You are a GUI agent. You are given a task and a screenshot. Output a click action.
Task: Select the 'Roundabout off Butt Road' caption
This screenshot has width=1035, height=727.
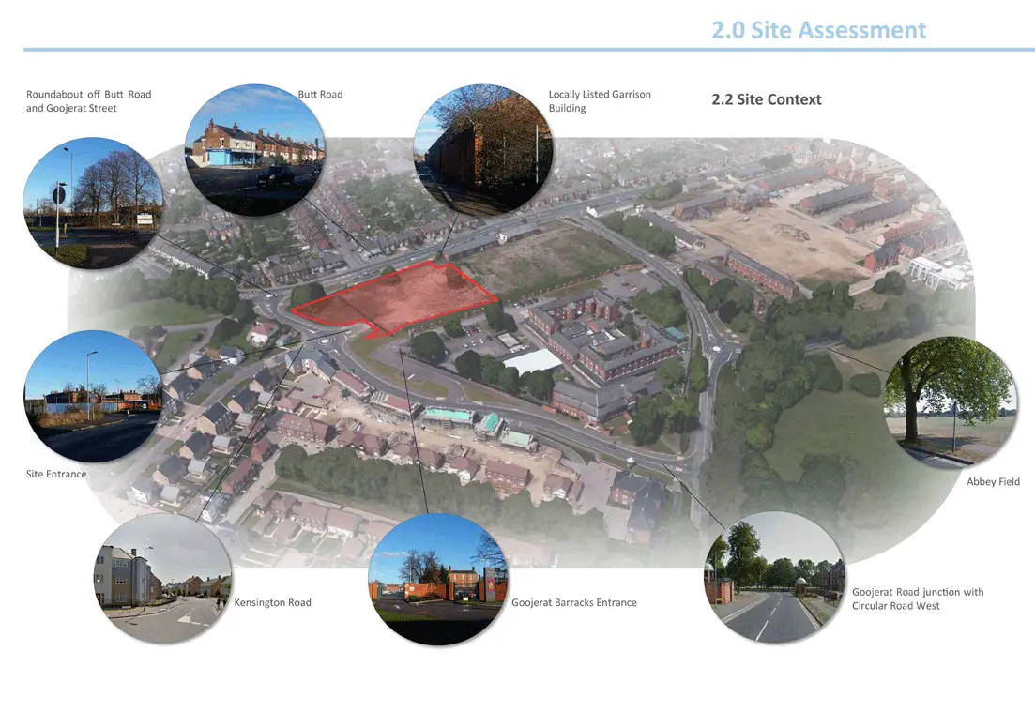[x=88, y=101]
